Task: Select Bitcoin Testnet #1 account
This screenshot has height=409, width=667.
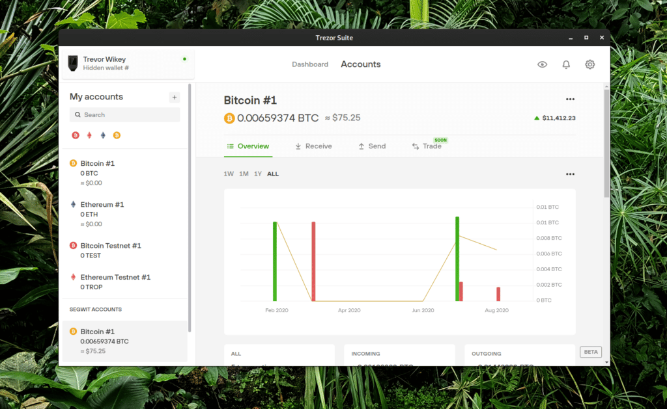Action: (x=124, y=250)
